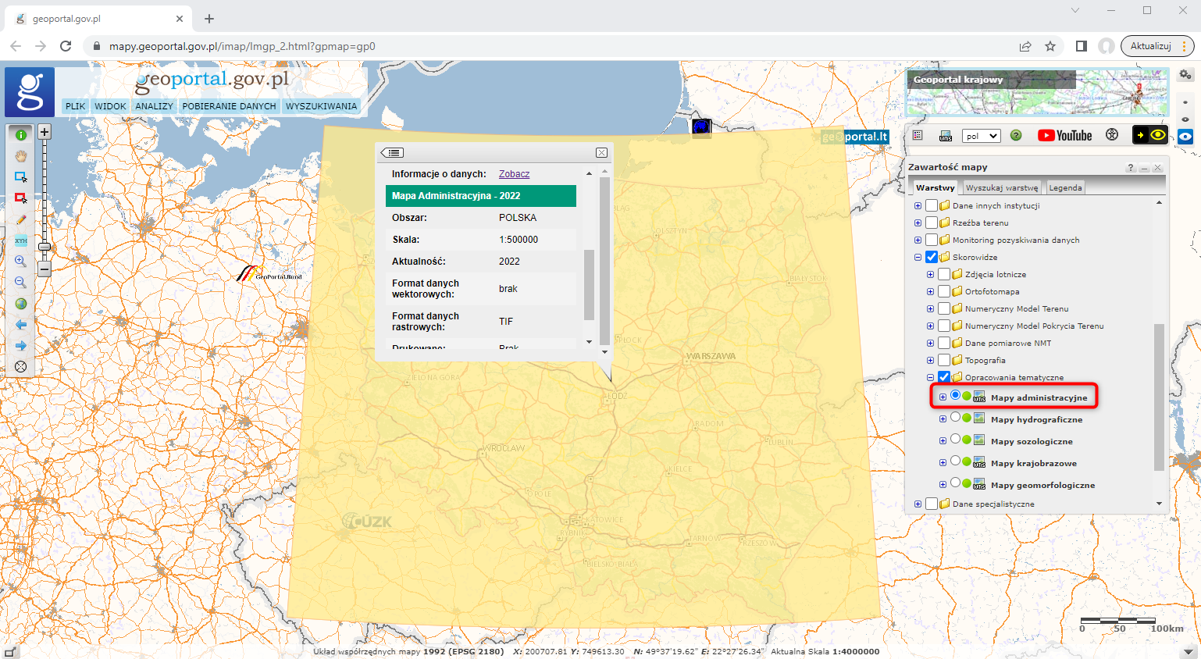Click the zoom slider handle
The height and width of the screenshot is (659, 1201).
(45, 247)
